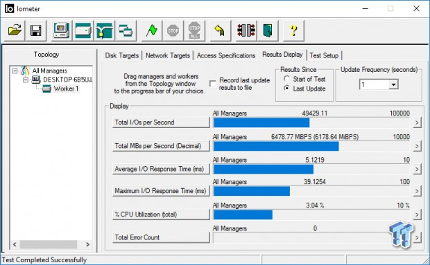This screenshot has height=265, width=430.
Task: Click Total I/Os per Second progress bar
Action: pyautogui.click(x=311, y=122)
